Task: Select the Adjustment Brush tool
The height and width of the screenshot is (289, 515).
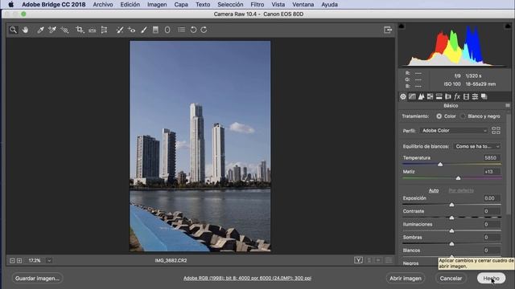Action: [144, 30]
